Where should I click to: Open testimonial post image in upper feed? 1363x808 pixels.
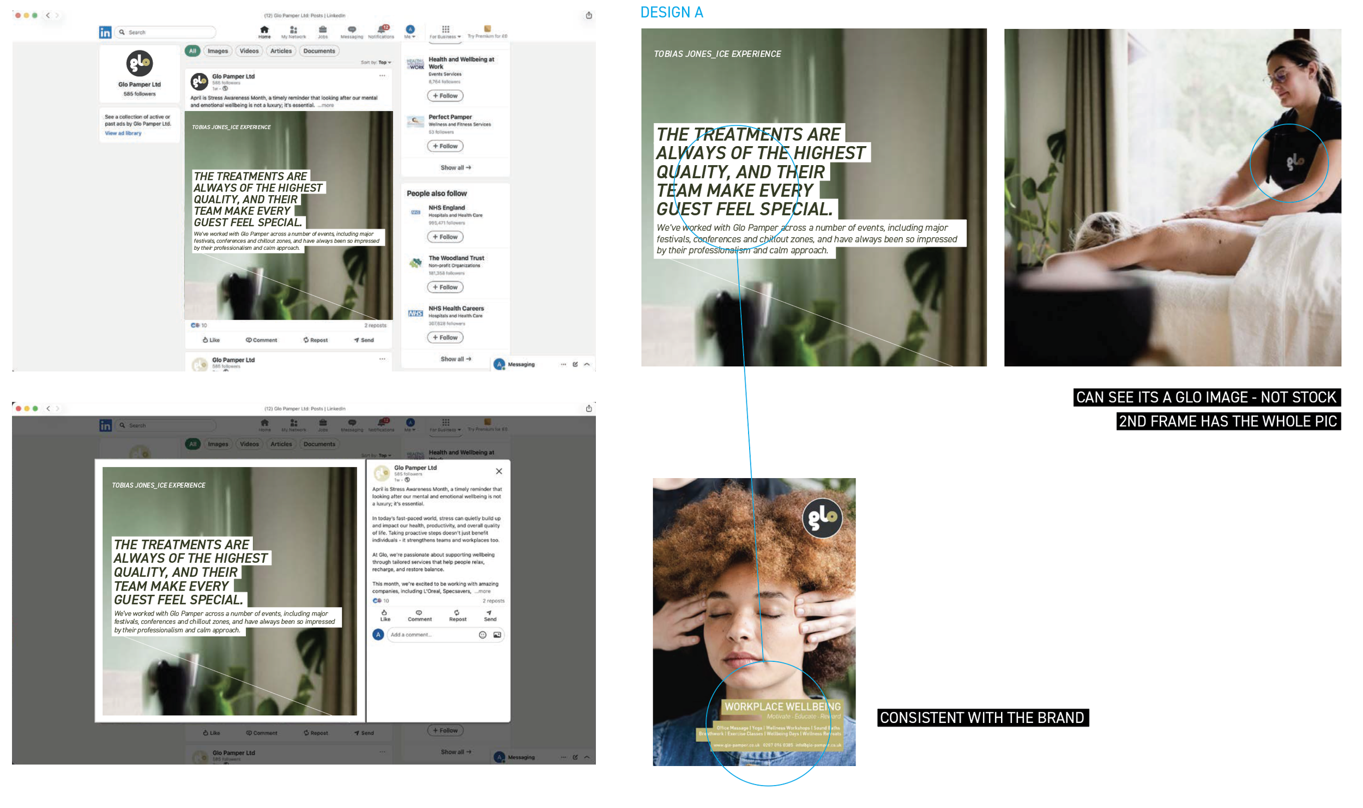point(288,215)
